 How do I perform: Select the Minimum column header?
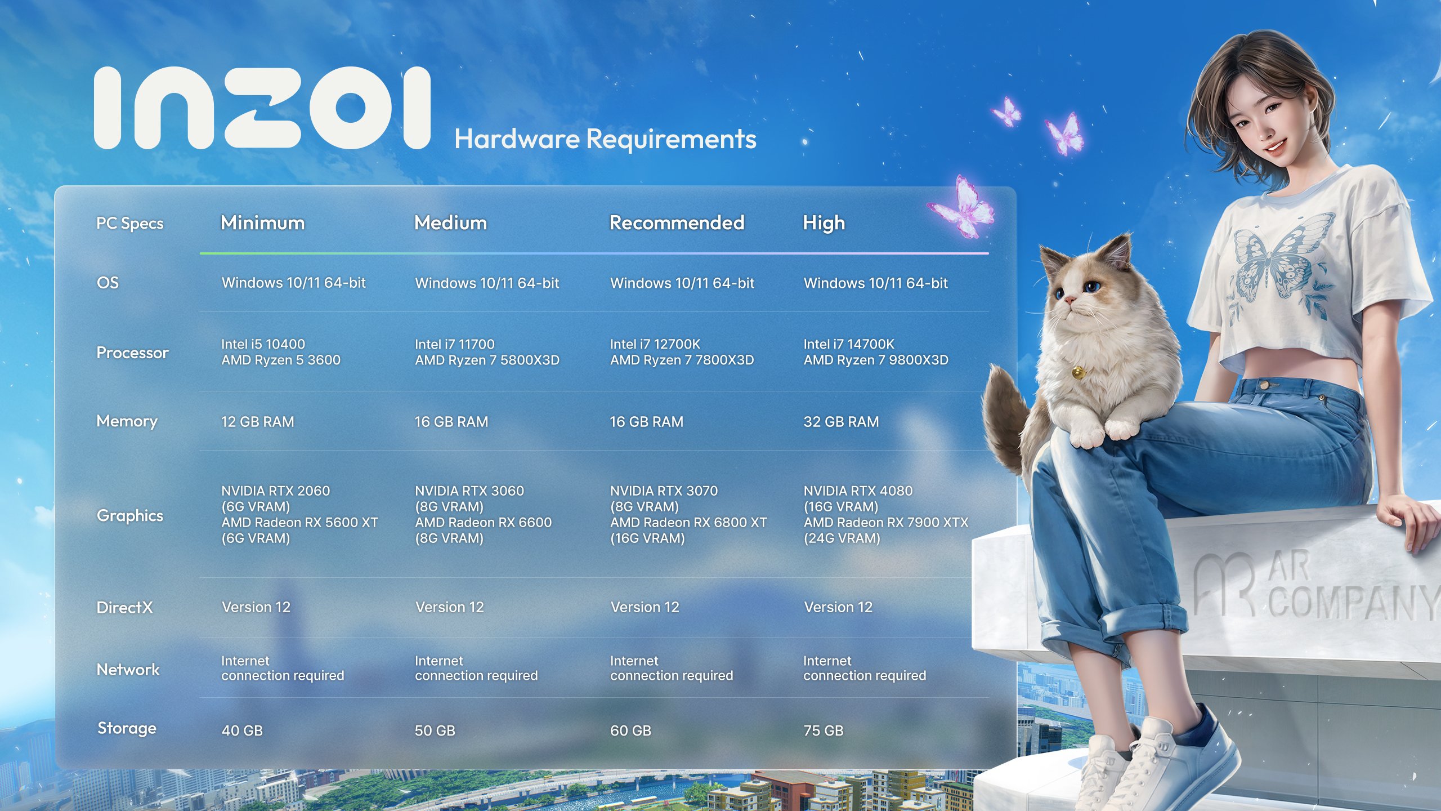point(262,223)
